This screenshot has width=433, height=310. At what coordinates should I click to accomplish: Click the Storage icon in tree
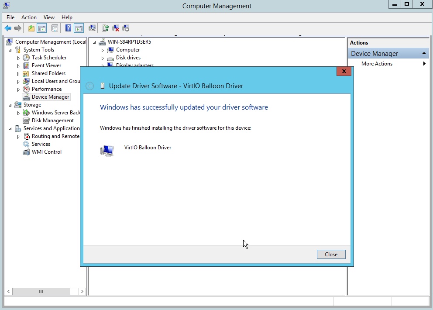tap(17, 105)
